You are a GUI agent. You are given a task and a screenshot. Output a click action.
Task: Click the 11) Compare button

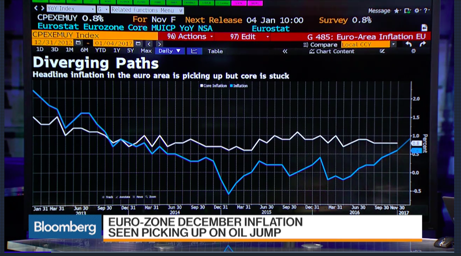320,45
